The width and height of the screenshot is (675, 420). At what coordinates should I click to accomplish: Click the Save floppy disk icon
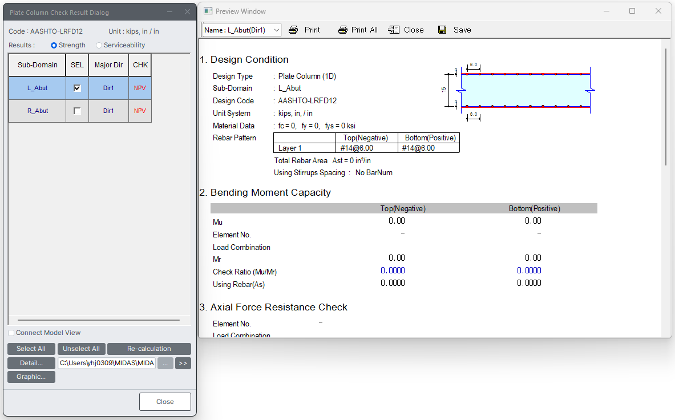pyautogui.click(x=442, y=30)
